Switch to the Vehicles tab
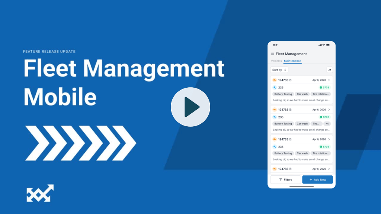Viewport: 381px width, 214px height. click(276, 61)
